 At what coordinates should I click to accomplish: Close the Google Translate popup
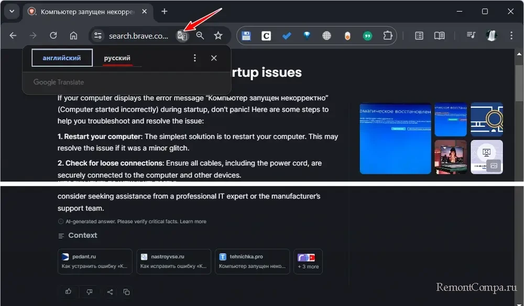(214, 58)
